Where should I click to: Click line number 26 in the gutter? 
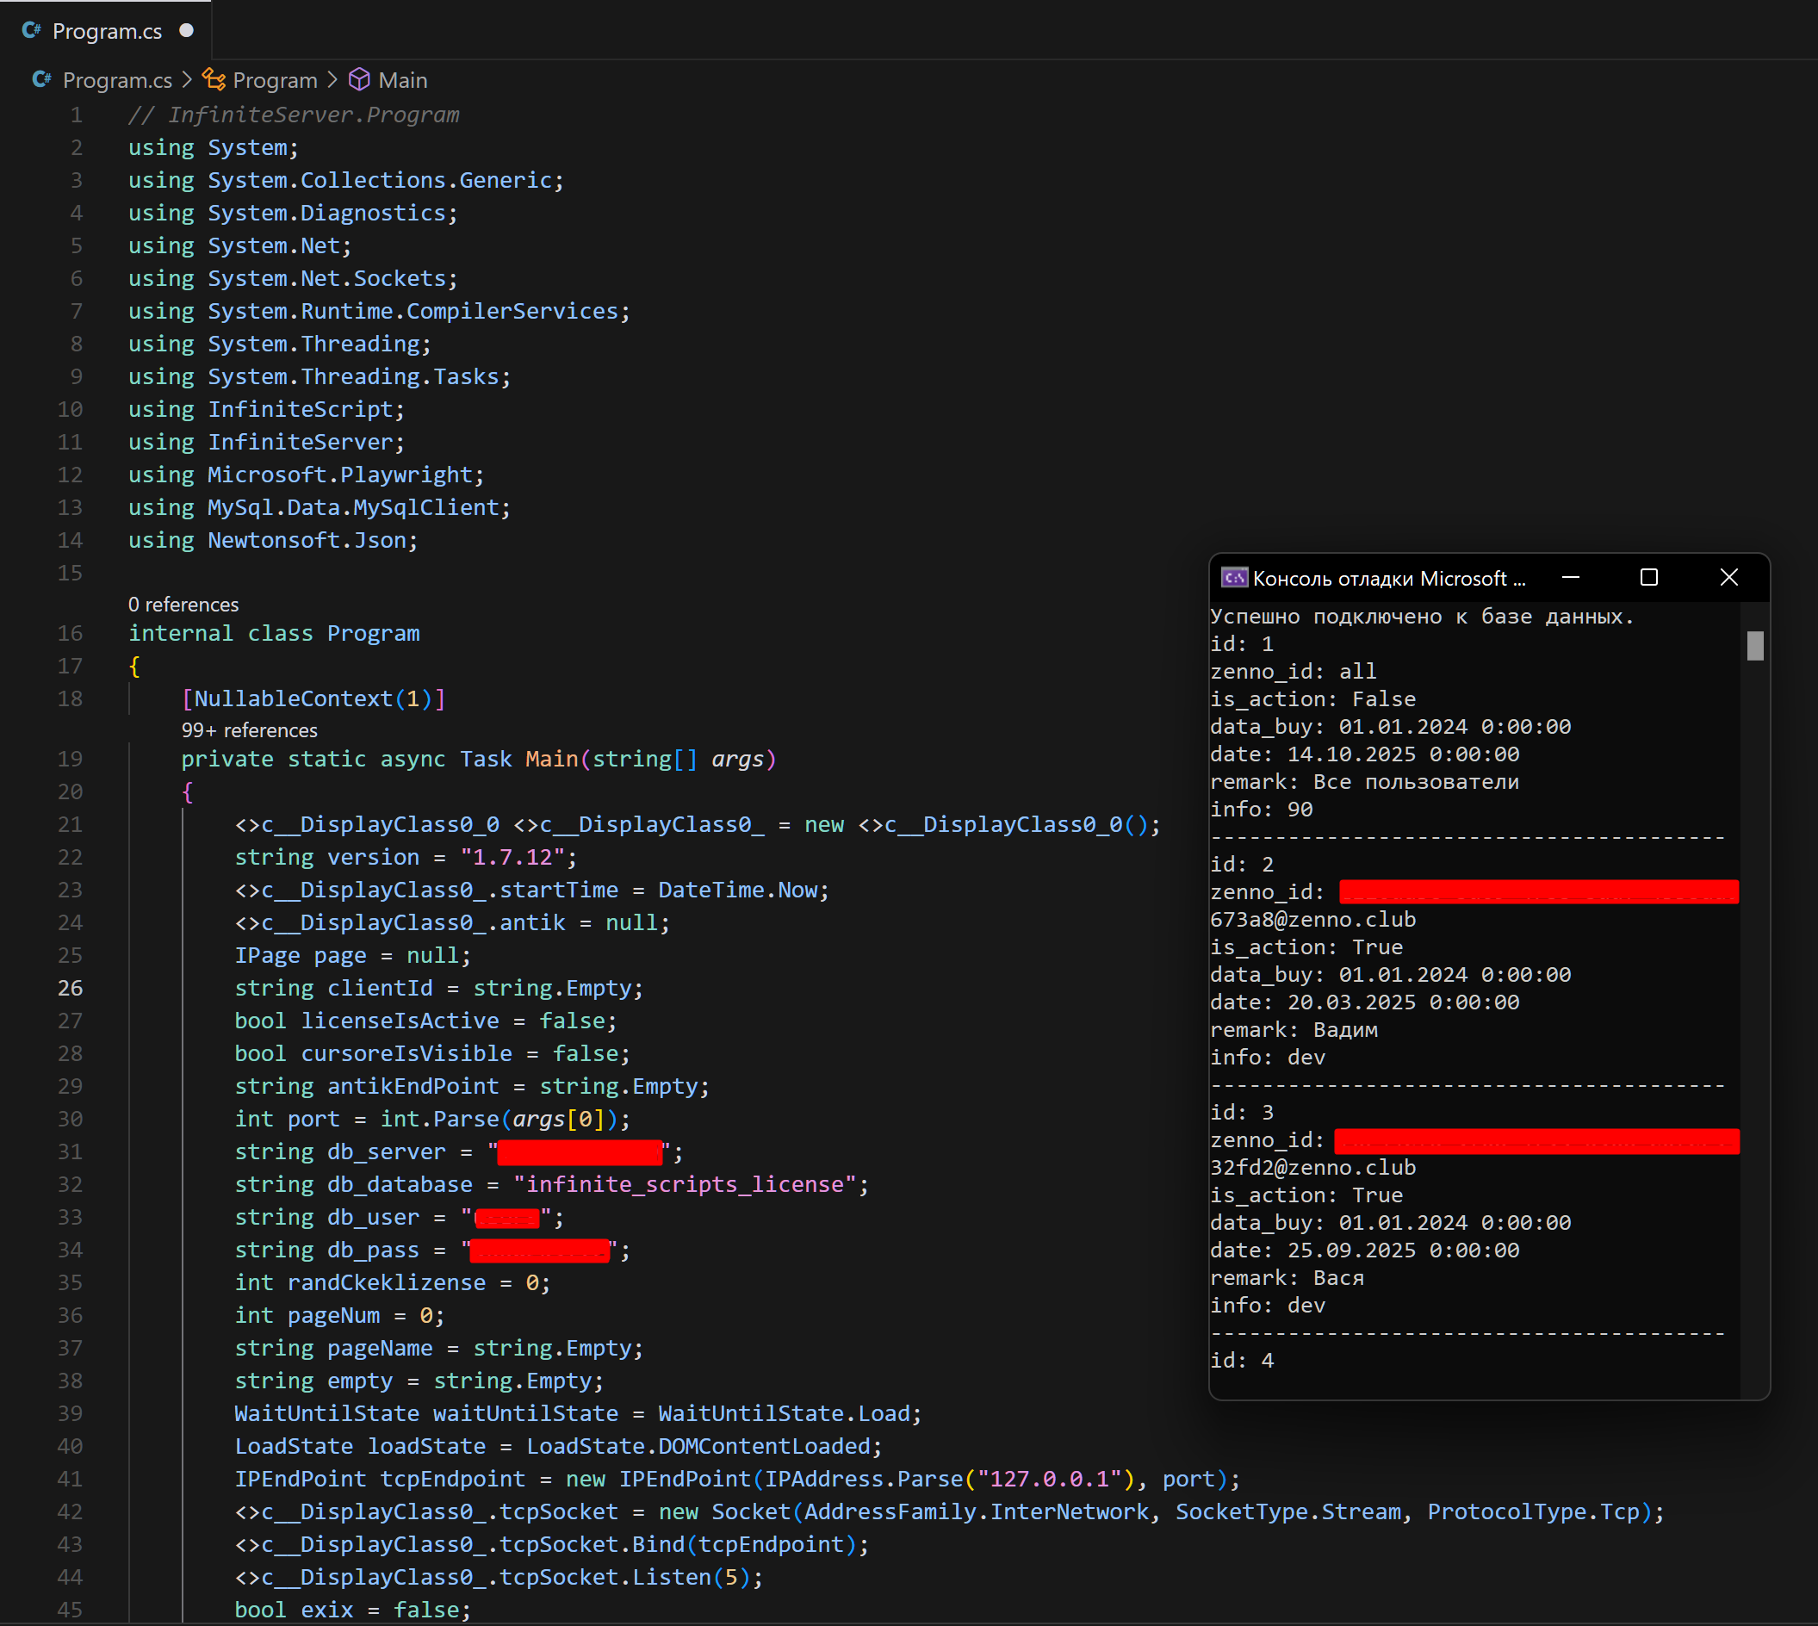[x=71, y=988]
